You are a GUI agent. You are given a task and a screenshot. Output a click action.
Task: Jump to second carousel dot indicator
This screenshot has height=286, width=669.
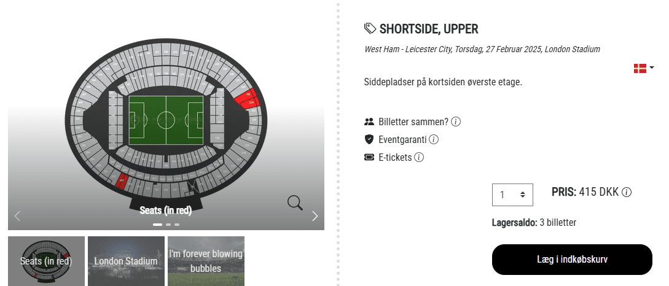168,225
